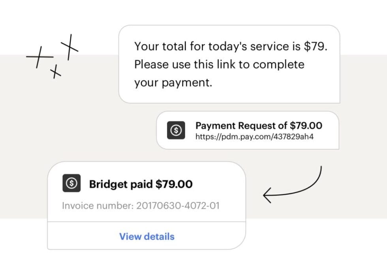The image size is (387, 274).
Task: Click the dollar icon beside Bridget paid
Action: click(x=71, y=183)
